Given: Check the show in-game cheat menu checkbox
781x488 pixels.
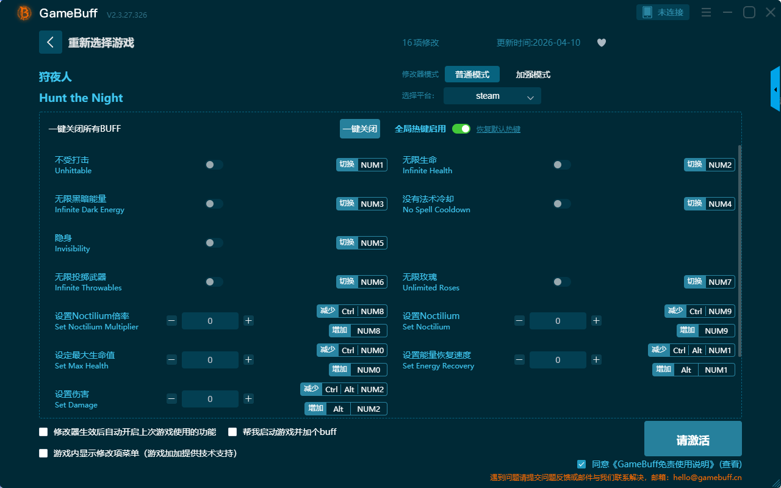Looking at the screenshot, I should [x=43, y=453].
